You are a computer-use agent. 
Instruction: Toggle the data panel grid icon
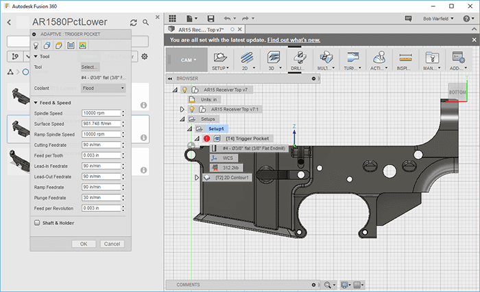point(172,18)
